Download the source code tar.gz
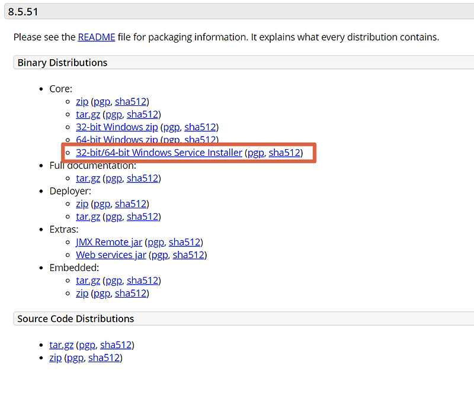Viewport: 474px width, 393px height. (61, 345)
